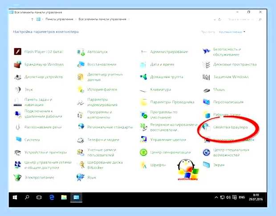Viewport: 276px width, 216px height.
Task: Launch Microsoft Edge from the taskbar
Action: [52, 197]
